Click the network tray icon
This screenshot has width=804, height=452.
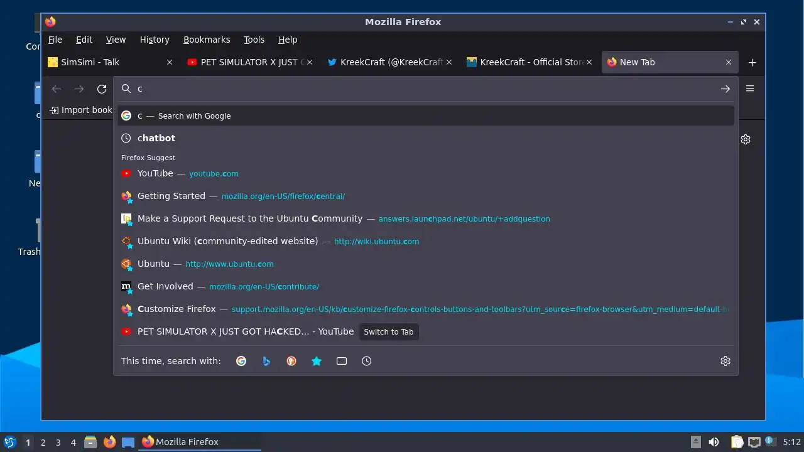tap(754, 442)
